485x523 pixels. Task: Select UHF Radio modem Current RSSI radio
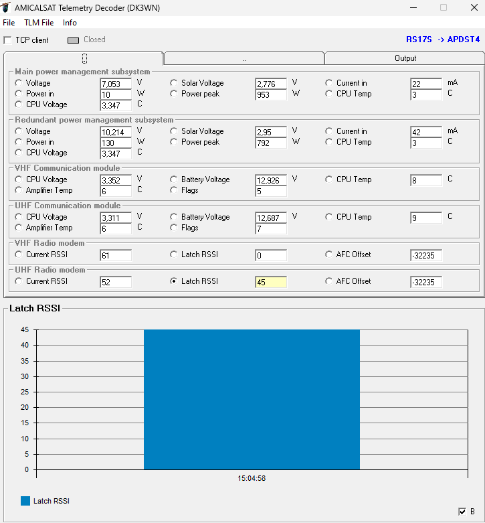tap(18, 281)
